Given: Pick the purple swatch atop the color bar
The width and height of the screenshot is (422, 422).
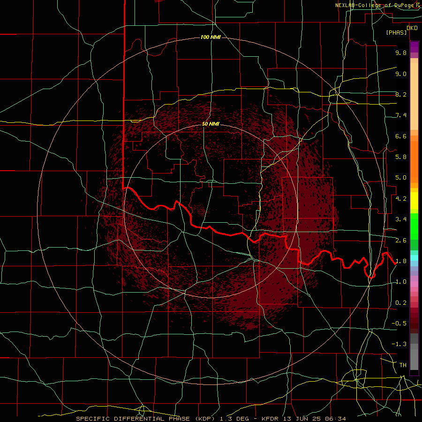Looking at the screenshot, I should pos(414,47).
